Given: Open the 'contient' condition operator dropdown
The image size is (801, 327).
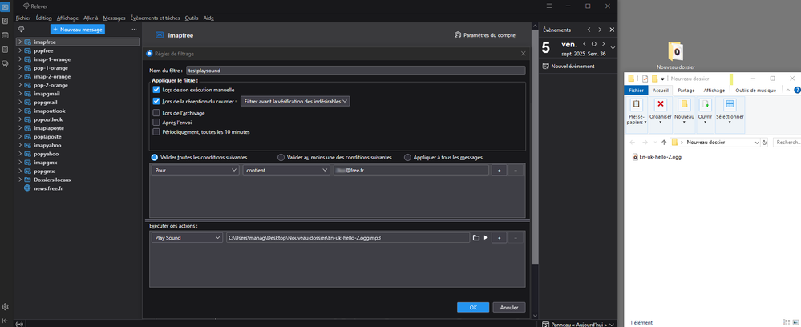Looking at the screenshot, I should pyautogui.click(x=286, y=170).
